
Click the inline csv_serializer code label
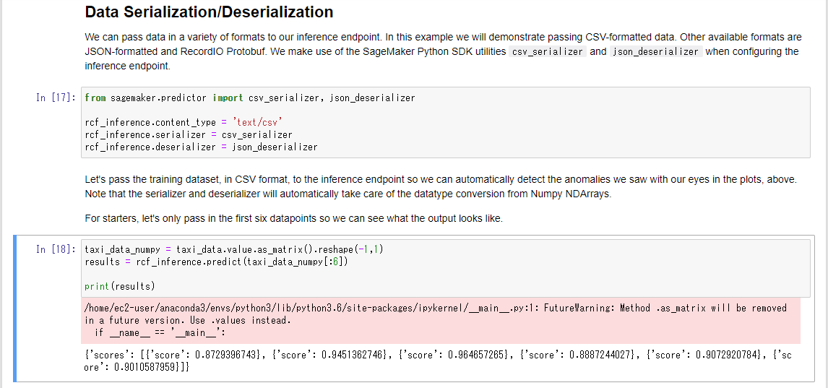[546, 52]
